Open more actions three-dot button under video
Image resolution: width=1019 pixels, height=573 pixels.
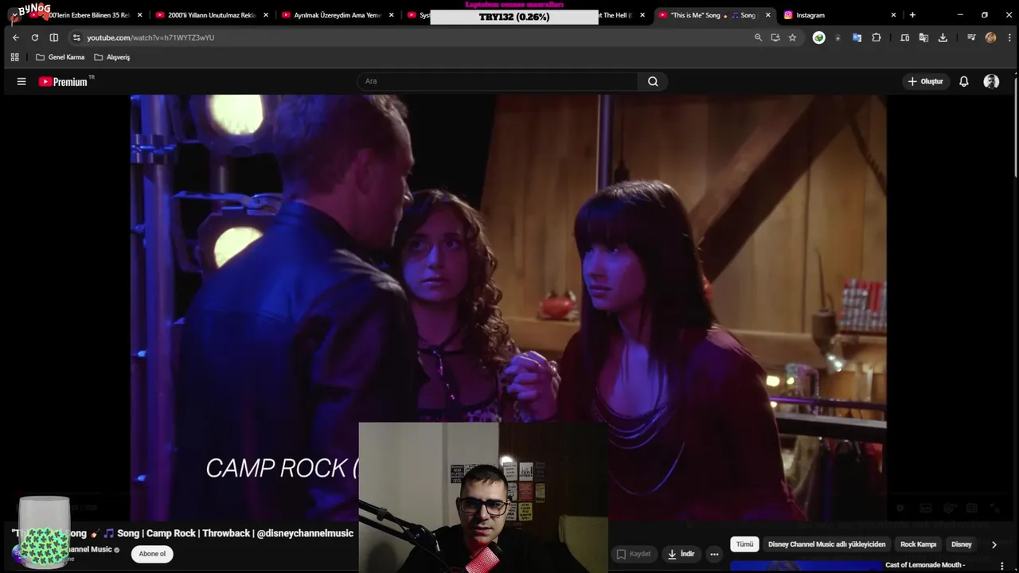[x=714, y=554]
